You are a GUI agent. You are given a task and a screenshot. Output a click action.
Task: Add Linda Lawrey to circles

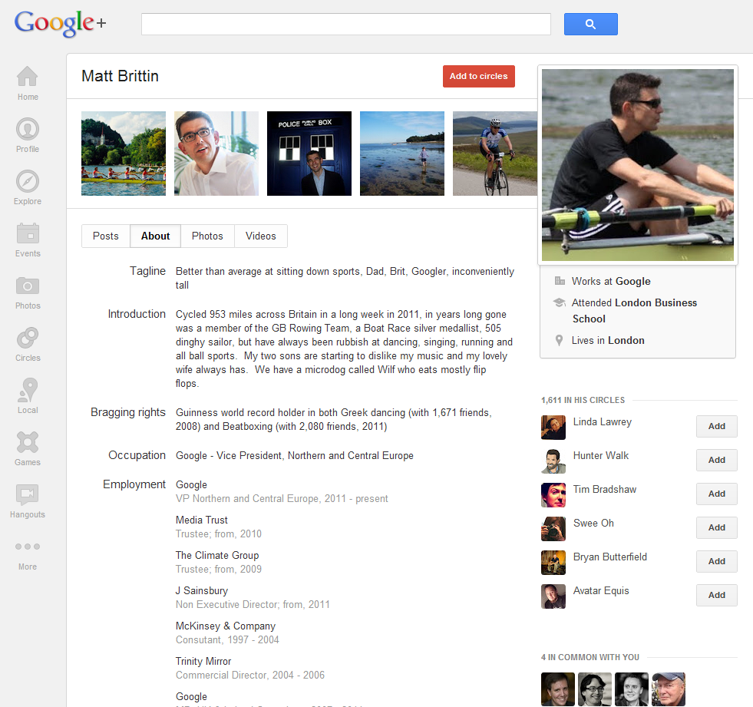(716, 426)
